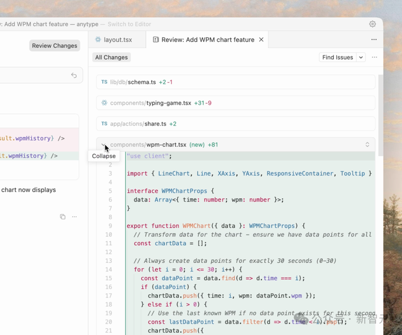The image size is (402, 335).
Task: Click the Review Changes button
Action: [54, 46]
